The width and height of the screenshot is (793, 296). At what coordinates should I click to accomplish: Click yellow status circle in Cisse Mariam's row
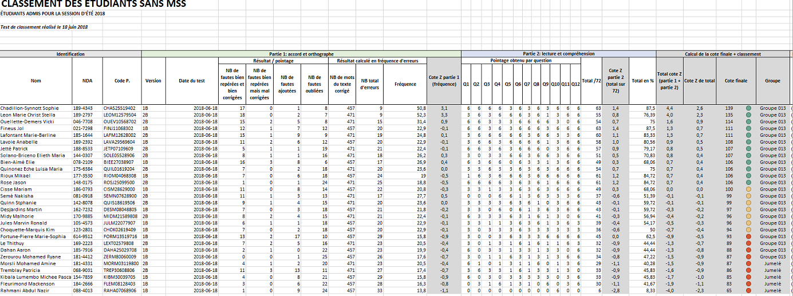[x=748, y=189]
